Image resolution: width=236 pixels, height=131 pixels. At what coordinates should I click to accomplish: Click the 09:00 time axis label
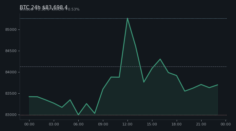[103, 124]
